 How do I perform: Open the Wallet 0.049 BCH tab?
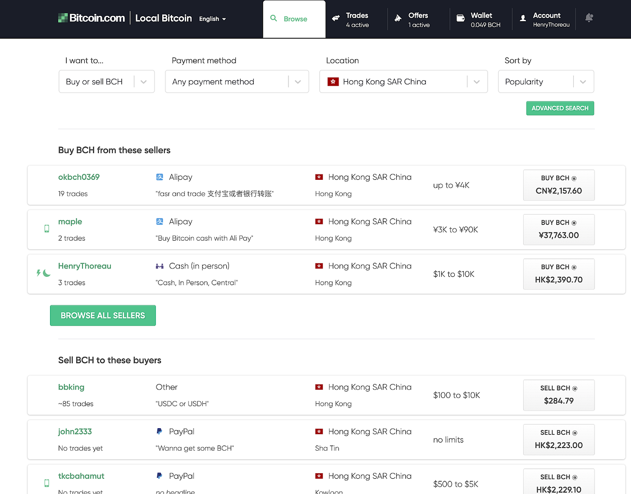click(481, 19)
